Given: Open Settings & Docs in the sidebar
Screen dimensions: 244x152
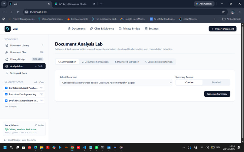Looking at the screenshot, I should point(24,73).
